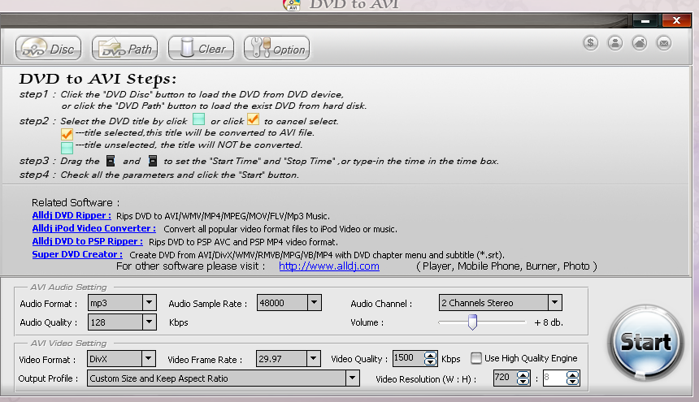Follow the Alldj DVD Ripper link
This screenshot has width=699, height=402.
tap(72, 215)
